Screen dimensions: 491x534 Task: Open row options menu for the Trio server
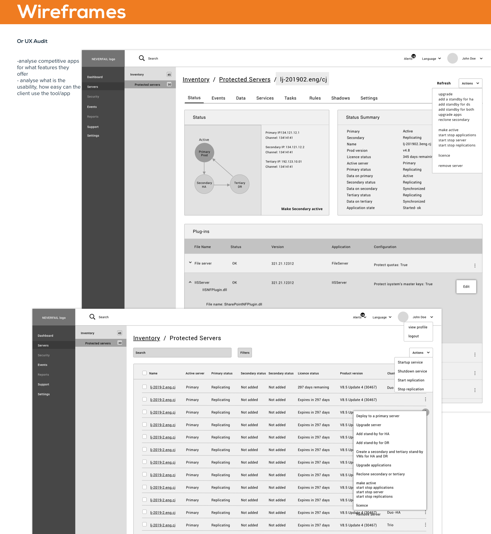pos(425,525)
